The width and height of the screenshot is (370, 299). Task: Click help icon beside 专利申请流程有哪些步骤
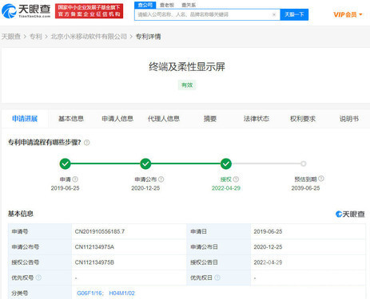click(87, 143)
